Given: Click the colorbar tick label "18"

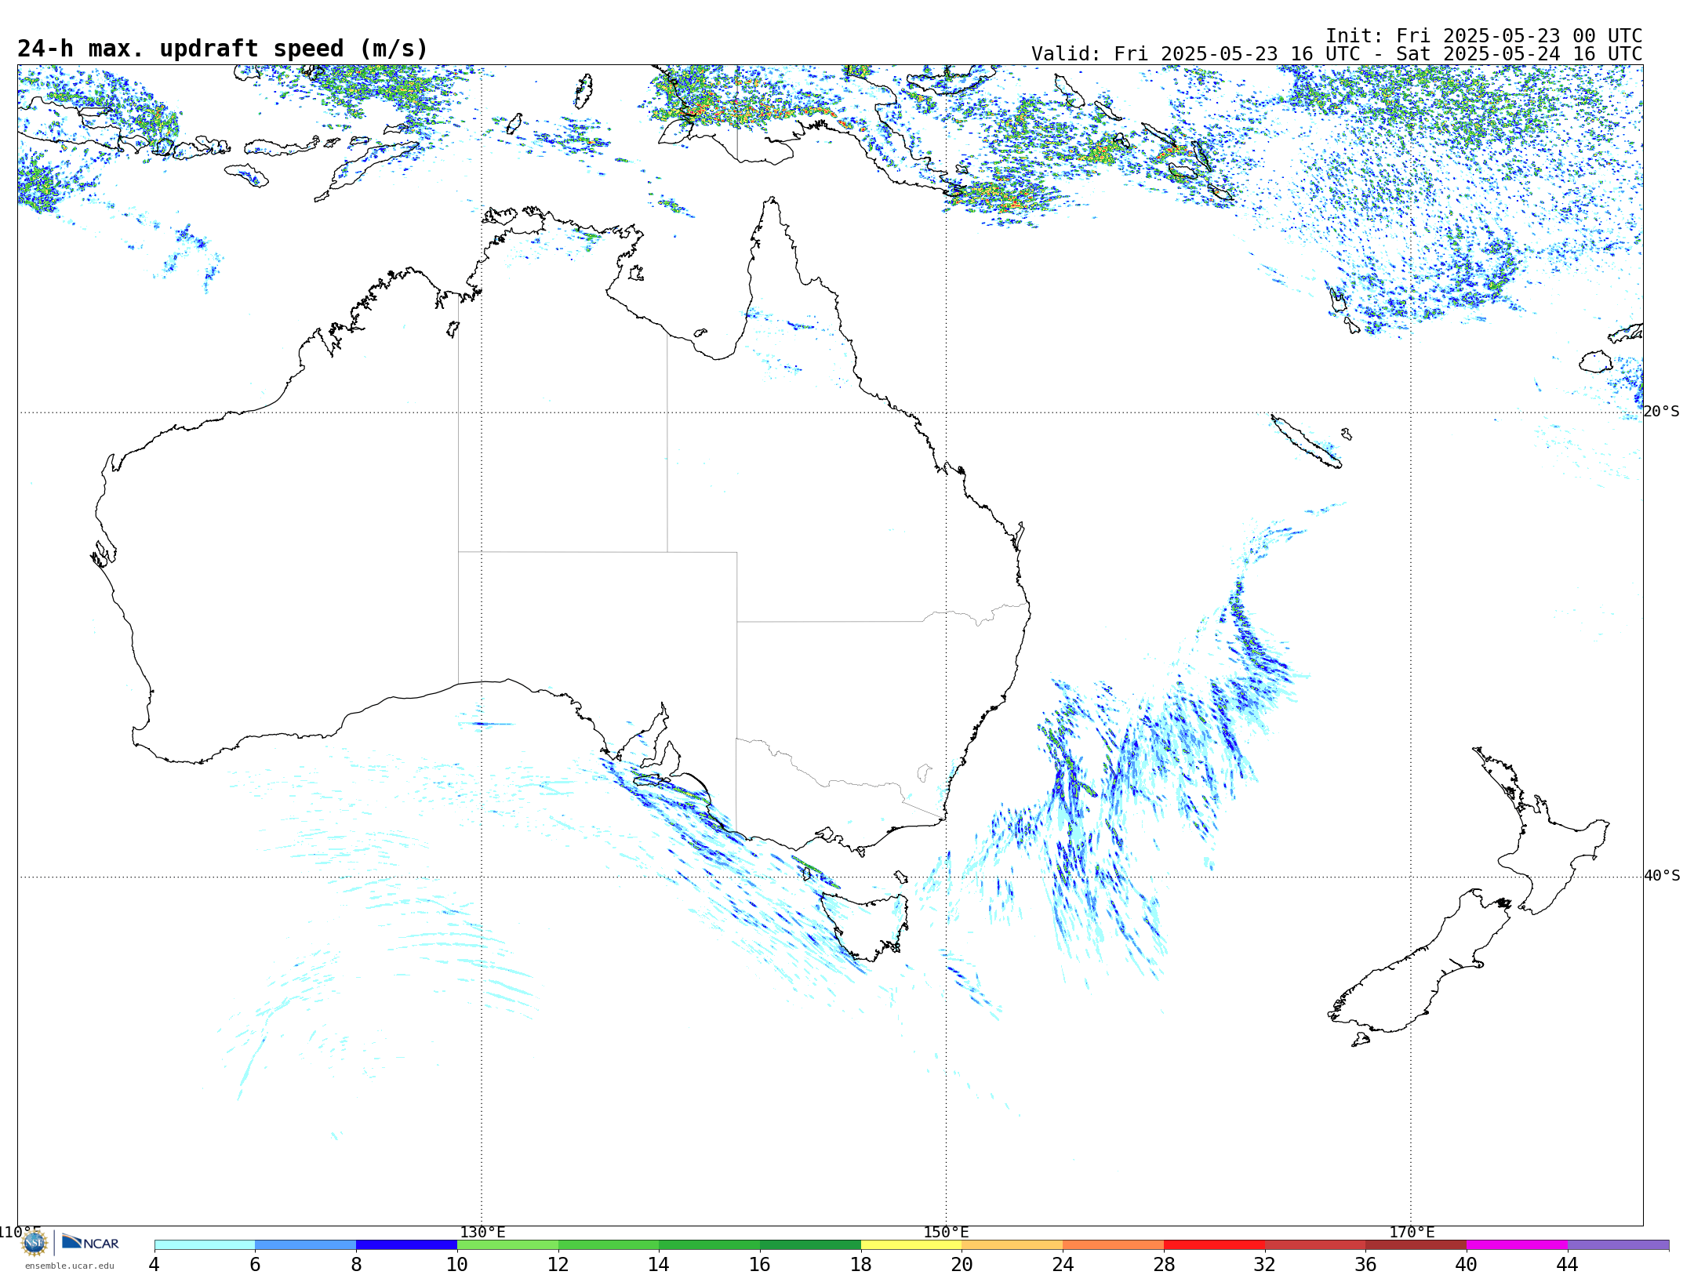Looking at the screenshot, I should (x=861, y=1265).
